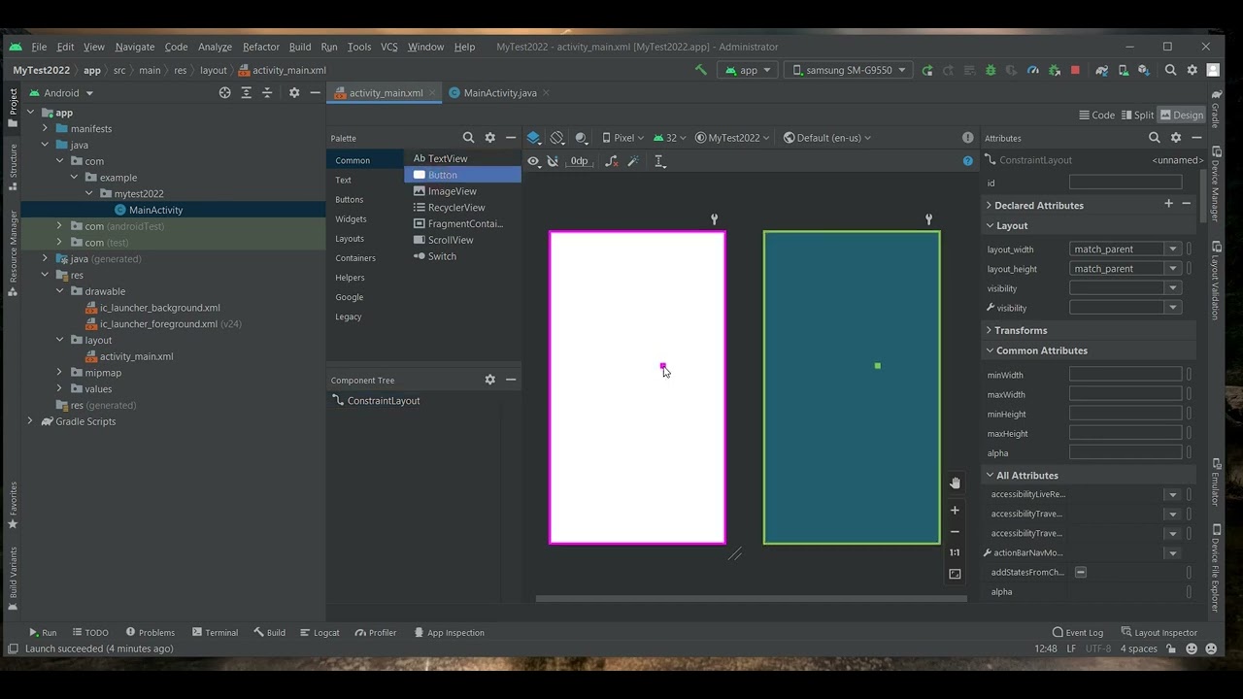Screen dimensions: 1243x699
Task: Open the SDK Manager cube icon
Action: pos(1144,70)
